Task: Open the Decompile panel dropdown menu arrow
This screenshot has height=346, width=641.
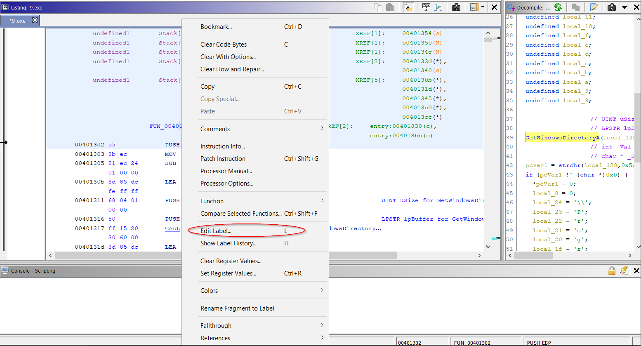Action: pyautogui.click(x=625, y=7)
